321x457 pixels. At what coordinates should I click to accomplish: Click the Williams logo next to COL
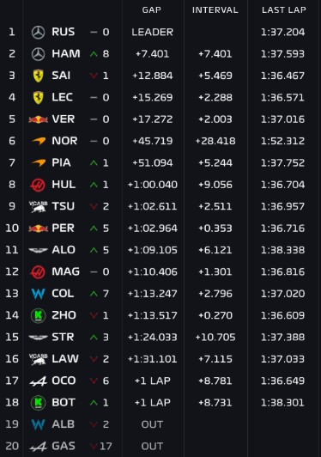tap(38, 294)
